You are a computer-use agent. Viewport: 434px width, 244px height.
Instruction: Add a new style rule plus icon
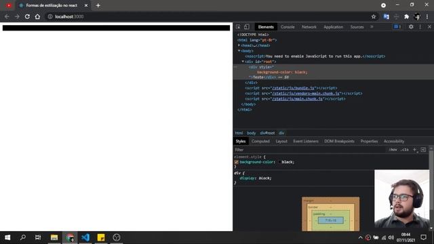pyautogui.click(x=415, y=150)
